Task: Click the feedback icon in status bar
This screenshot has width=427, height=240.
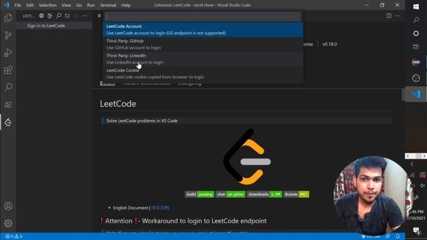Action: click(x=388, y=237)
